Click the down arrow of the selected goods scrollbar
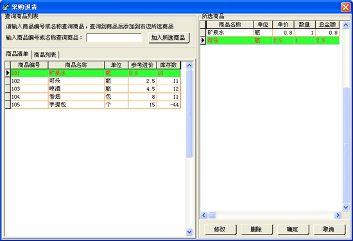The image size is (353, 241). coord(346,207)
